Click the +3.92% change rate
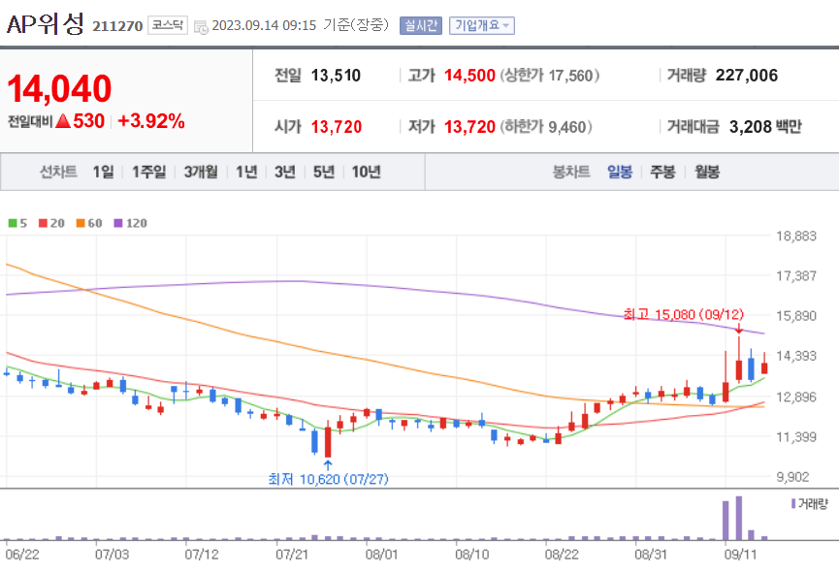Viewport: 839px width, 573px height. 151,121
